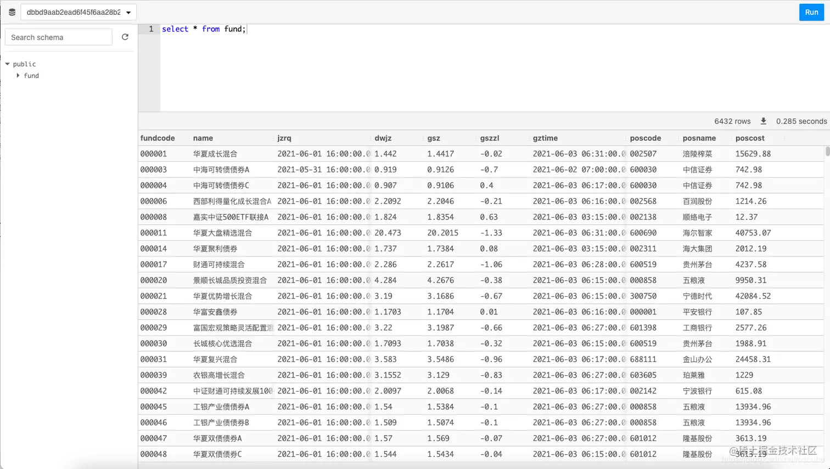The width and height of the screenshot is (830, 469).
Task: Select the 西部利得量化成长混合A cell
Action: [232, 201]
